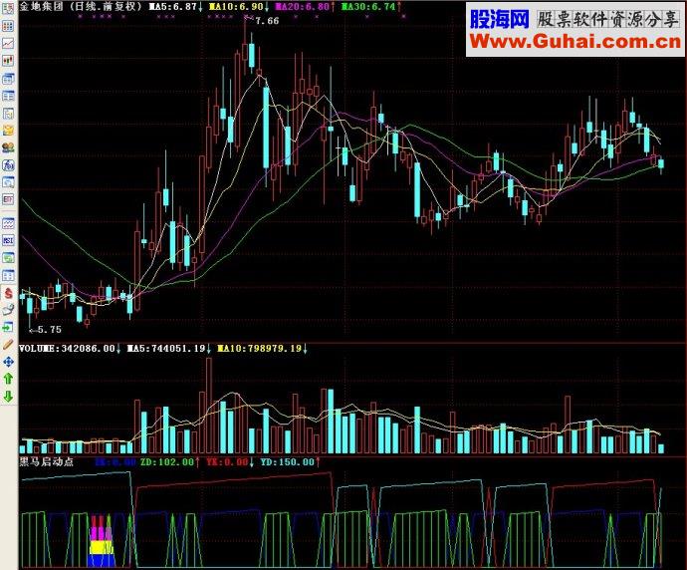This screenshot has width=687, height=570.
Task: Click the blue MSI icon
Action: tap(8, 240)
